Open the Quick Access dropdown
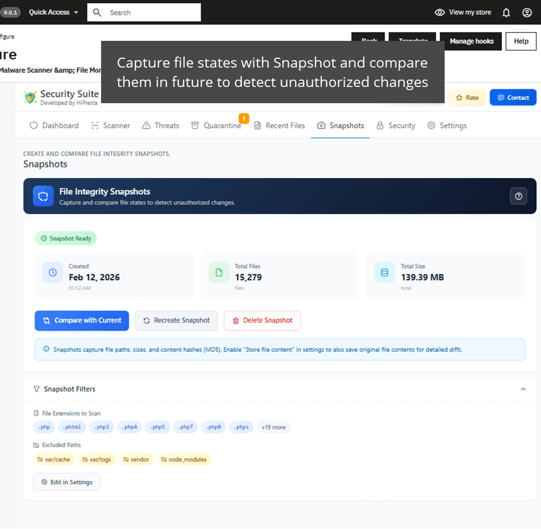This screenshot has height=529, width=541. click(x=53, y=13)
